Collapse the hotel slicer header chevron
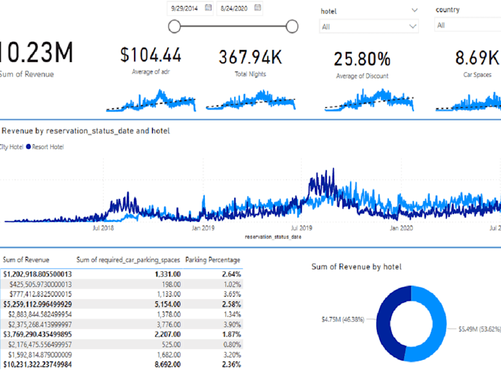The image size is (501, 376). (x=415, y=10)
